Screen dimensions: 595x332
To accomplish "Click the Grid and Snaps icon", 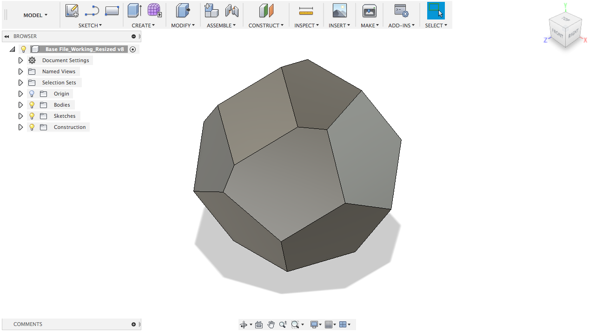I will [329, 325].
